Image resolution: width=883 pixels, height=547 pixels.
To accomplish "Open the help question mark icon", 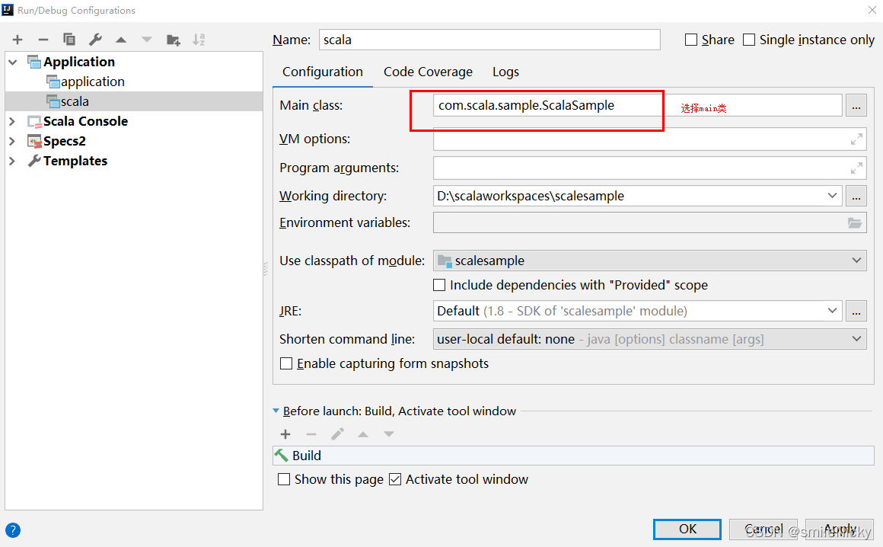I will point(13,530).
